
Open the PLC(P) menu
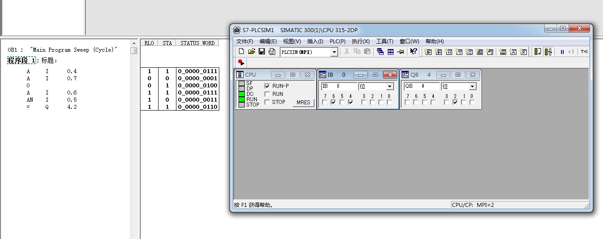[x=338, y=41]
